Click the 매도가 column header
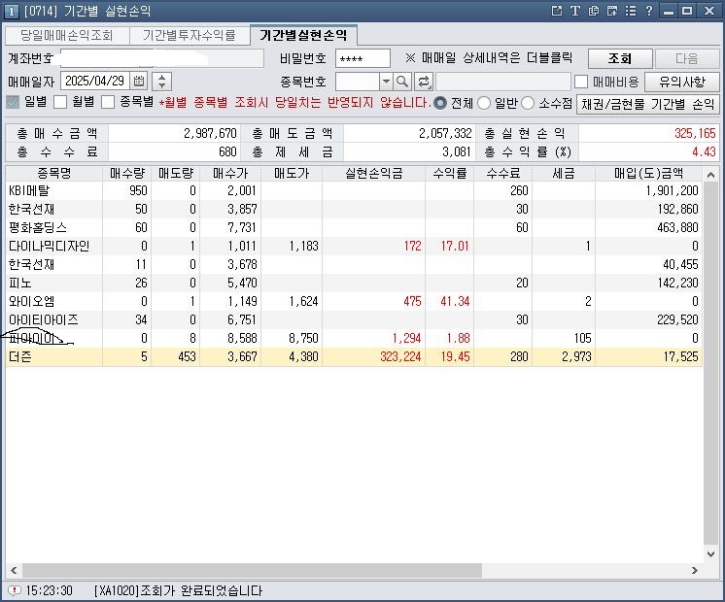The image size is (725, 602). tap(292, 173)
